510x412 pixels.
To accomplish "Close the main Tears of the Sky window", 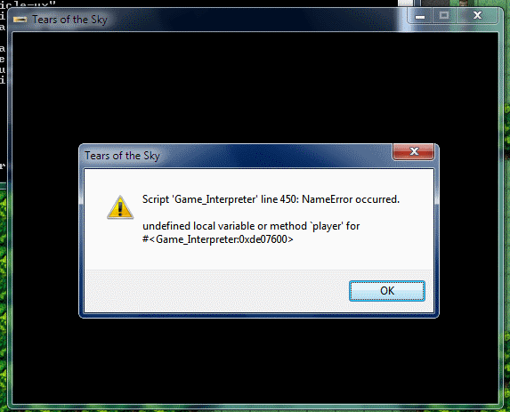I will (477, 16).
